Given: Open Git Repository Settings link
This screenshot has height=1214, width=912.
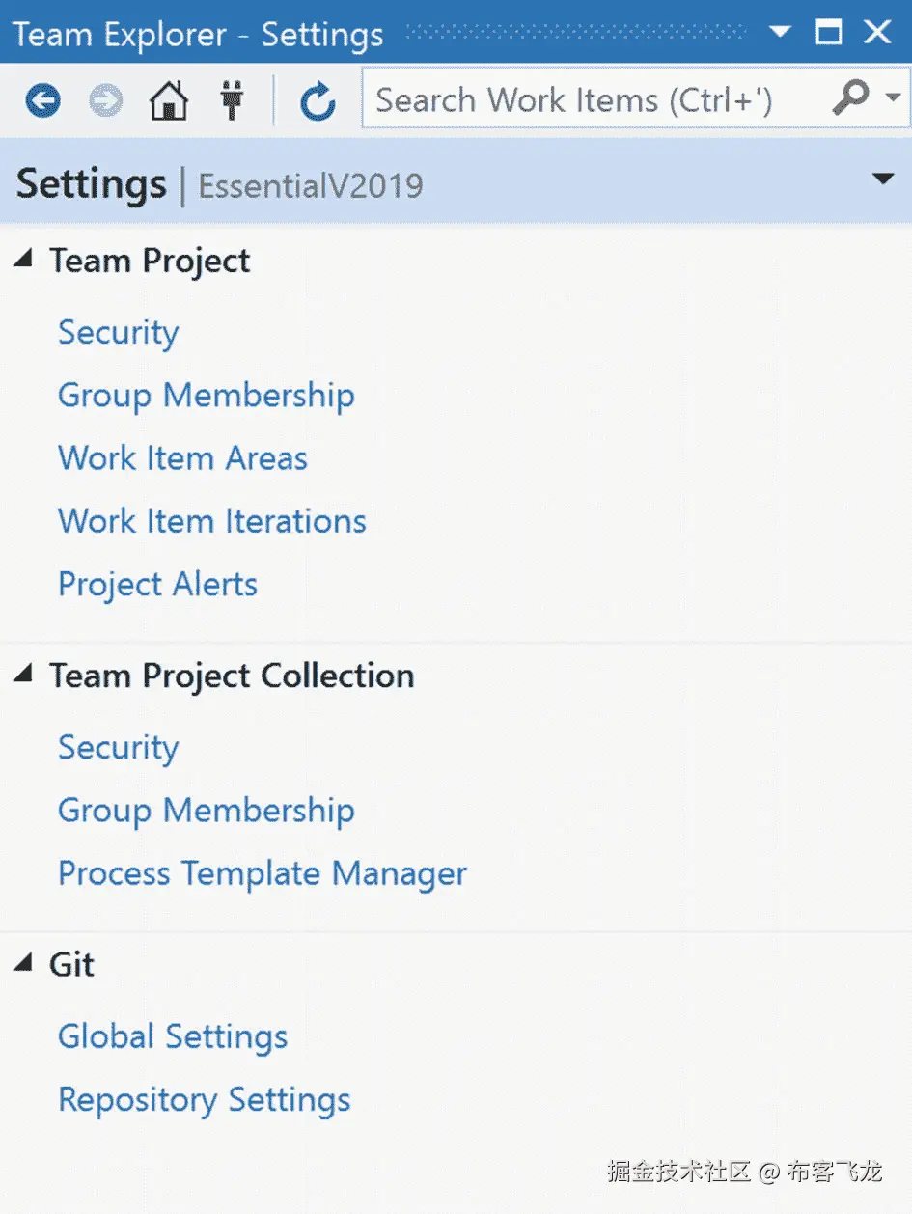Looking at the screenshot, I should (205, 1100).
